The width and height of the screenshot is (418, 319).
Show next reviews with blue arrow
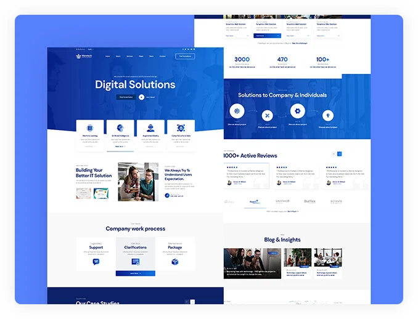(x=340, y=154)
